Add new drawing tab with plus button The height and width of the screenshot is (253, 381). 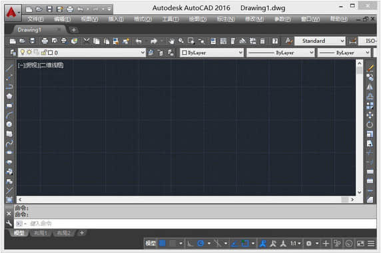(73, 30)
